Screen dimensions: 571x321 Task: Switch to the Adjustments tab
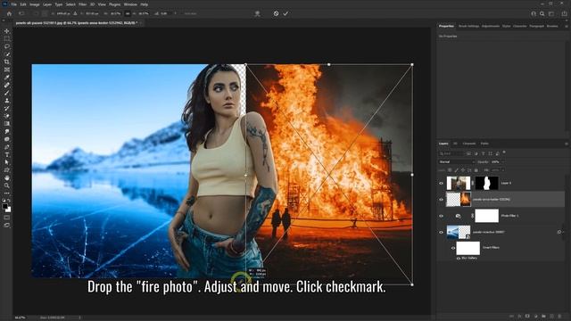(491, 26)
